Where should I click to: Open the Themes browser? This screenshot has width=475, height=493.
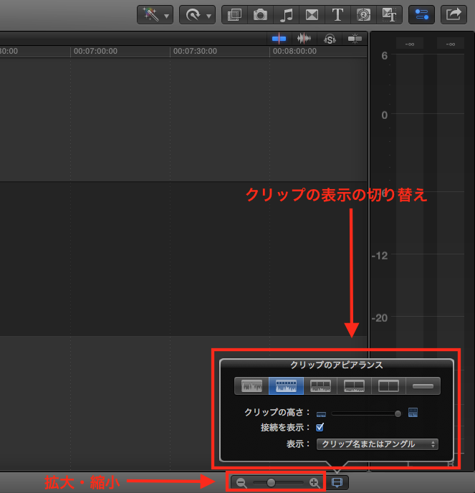pos(389,15)
